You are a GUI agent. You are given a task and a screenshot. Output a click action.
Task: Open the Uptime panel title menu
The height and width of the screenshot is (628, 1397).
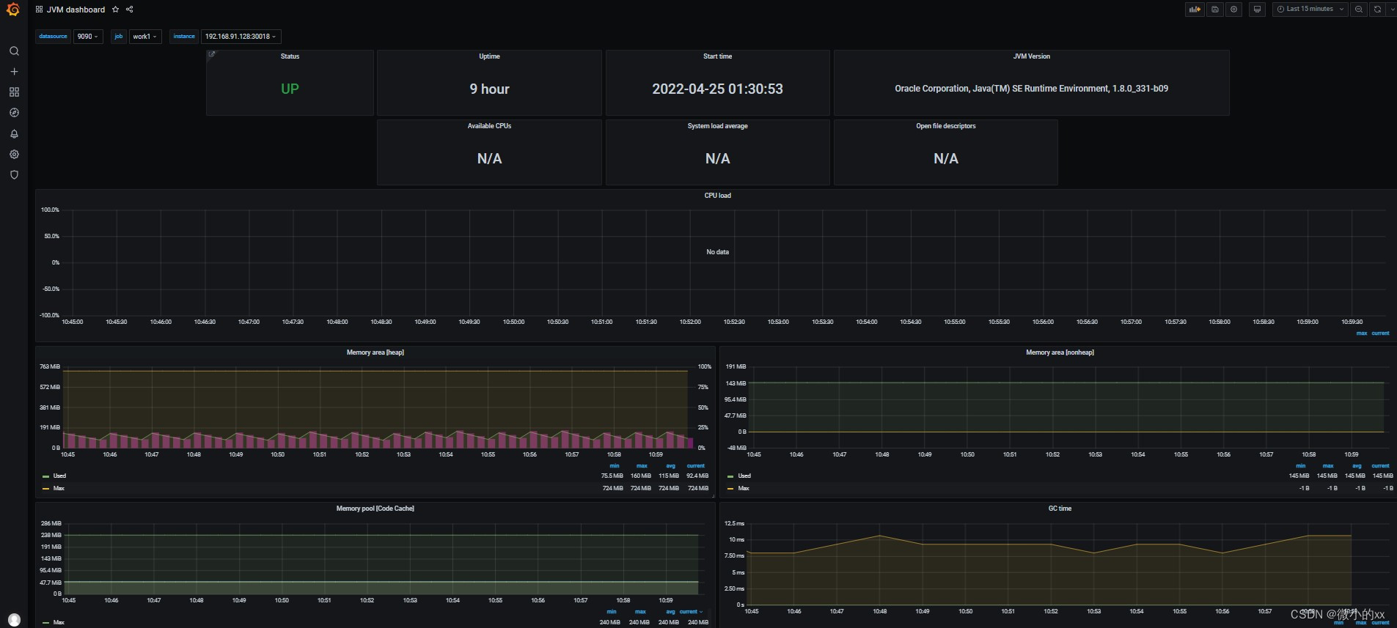click(x=489, y=56)
